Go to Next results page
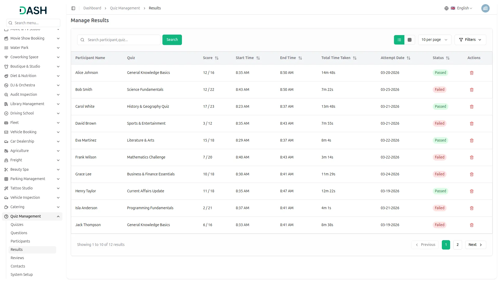This screenshot has height=281, width=499. coord(475,245)
